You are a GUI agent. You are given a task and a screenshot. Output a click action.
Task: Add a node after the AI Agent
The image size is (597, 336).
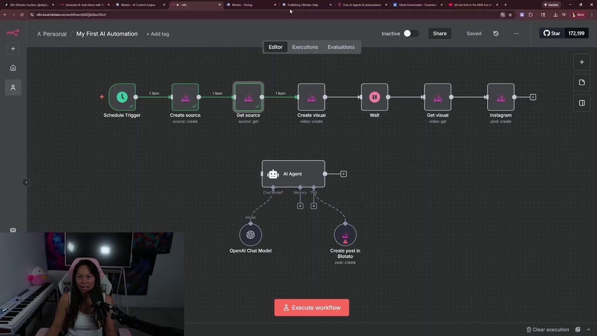[344, 174]
